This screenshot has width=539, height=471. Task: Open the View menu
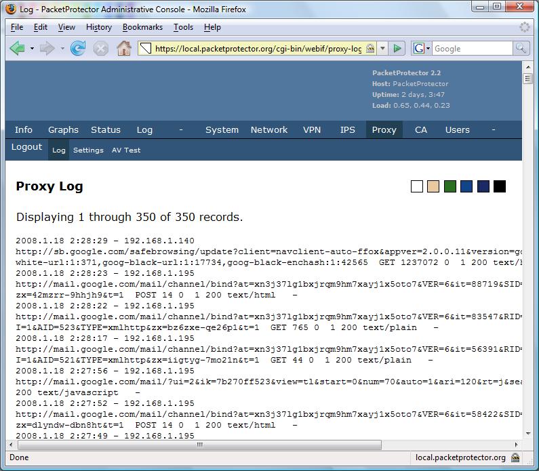(x=66, y=27)
